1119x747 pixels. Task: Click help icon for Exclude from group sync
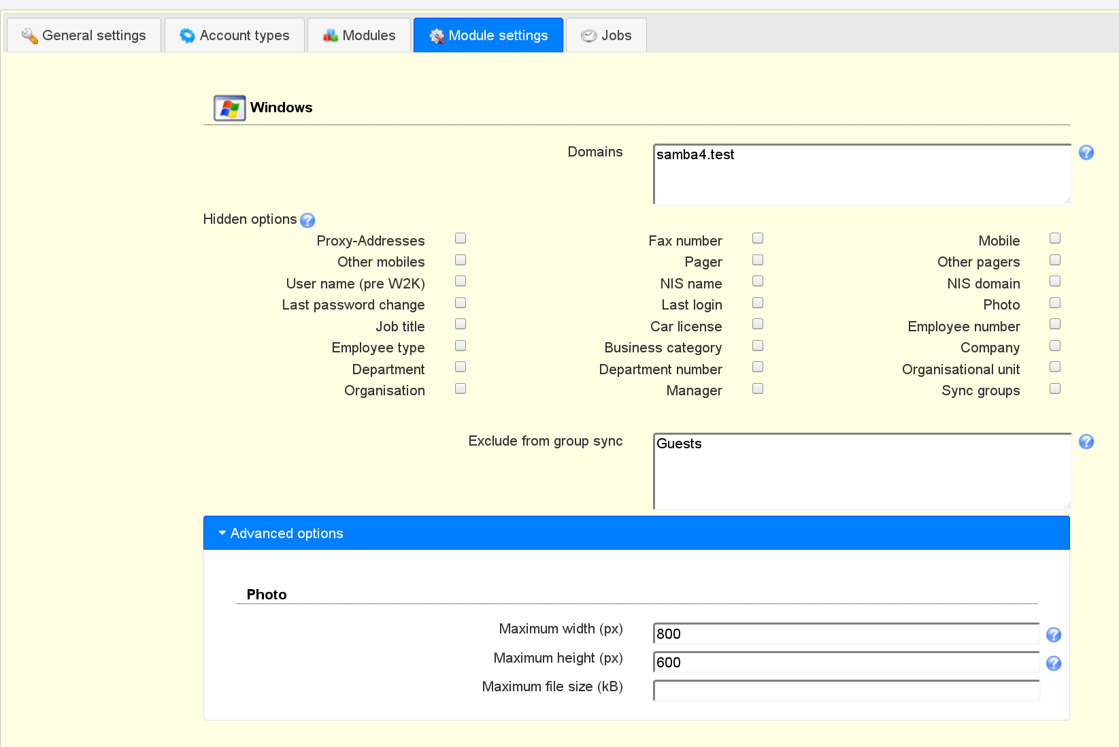pos(1086,442)
